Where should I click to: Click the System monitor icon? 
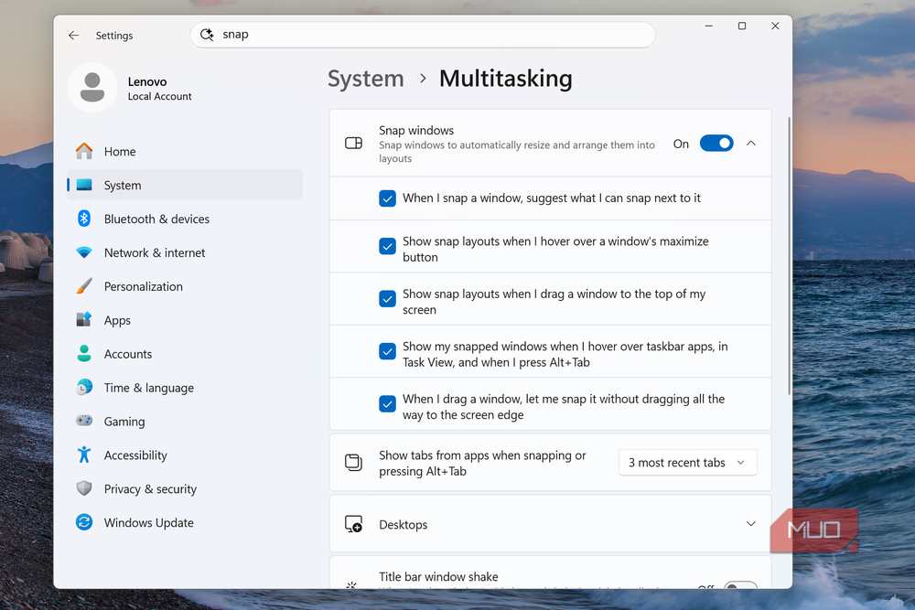pyautogui.click(x=84, y=185)
